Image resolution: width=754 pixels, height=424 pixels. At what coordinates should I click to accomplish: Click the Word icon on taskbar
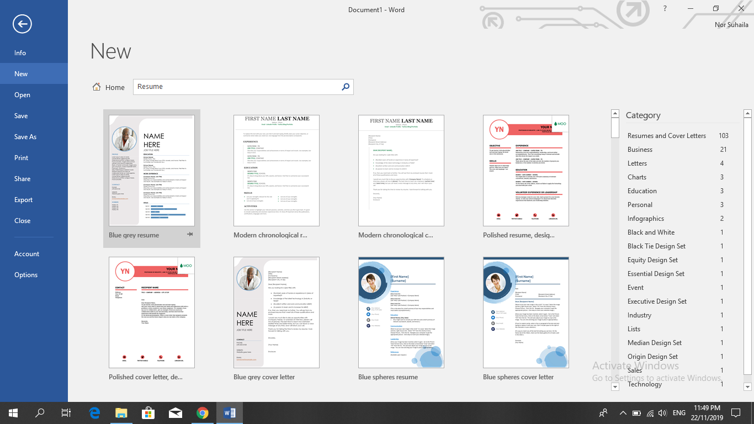pyautogui.click(x=230, y=413)
